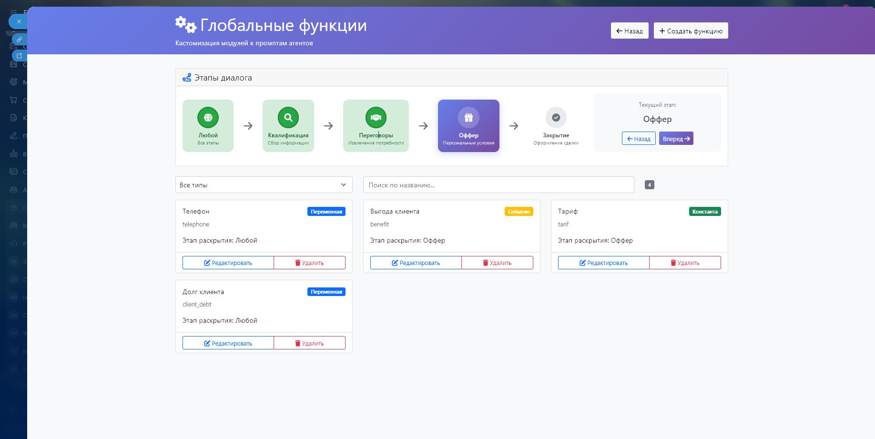Click the magnifier icon in the Квалификация stage
This screenshot has width=875, height=439.
coord(288,117)
